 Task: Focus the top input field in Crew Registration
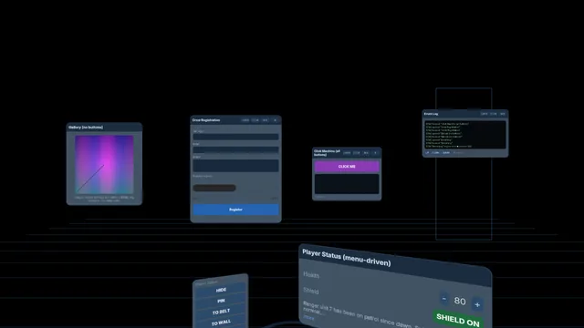point(235,137)
